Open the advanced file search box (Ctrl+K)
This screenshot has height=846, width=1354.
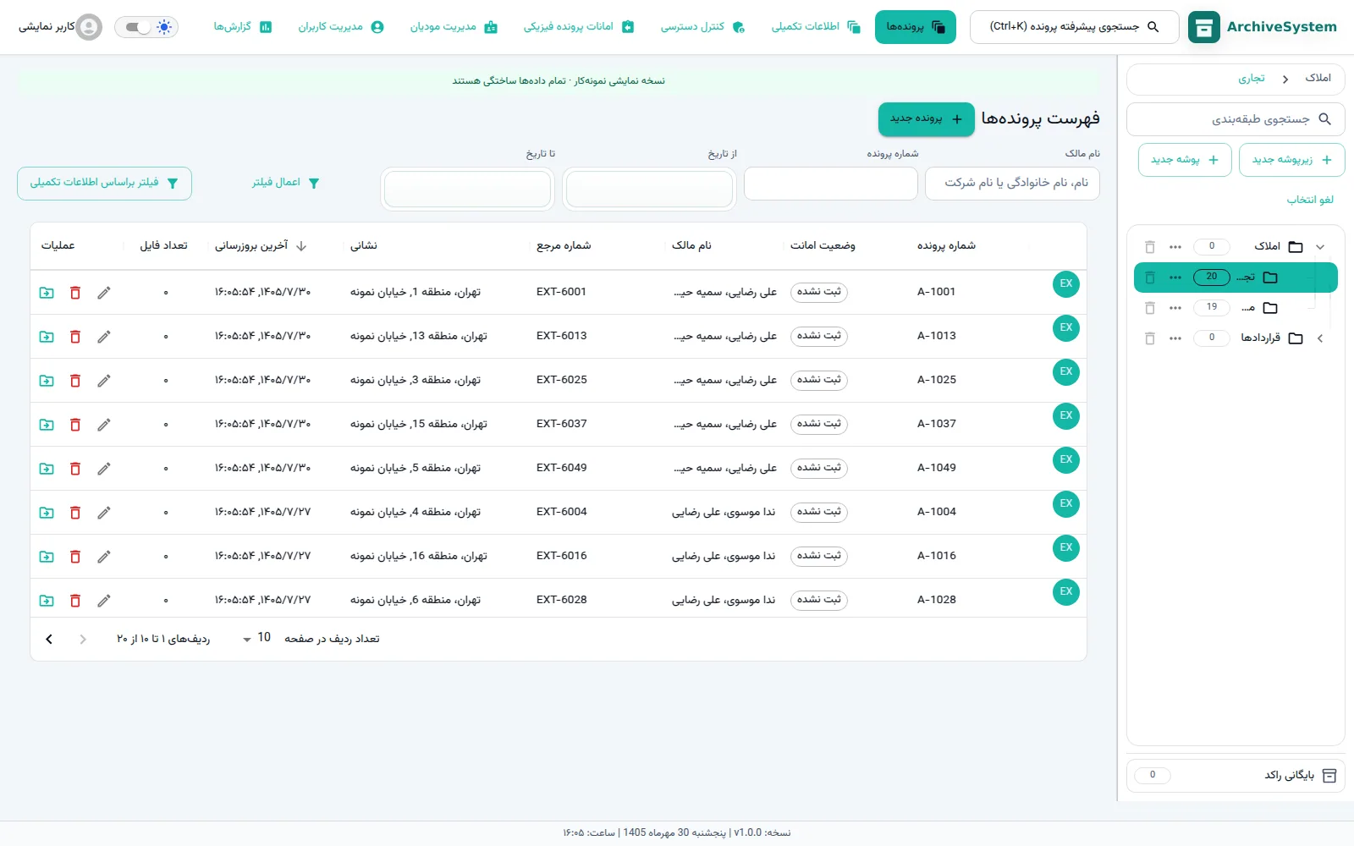coord(1074,27)
